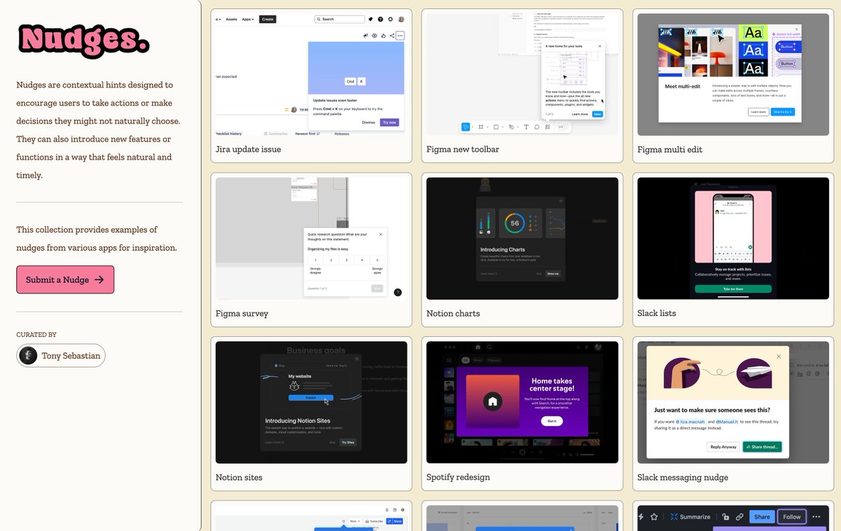Click the help icon in the Figma survey screenshot
The height and width of the screenshot is (531, 841).
pyautogui.click(x=398, y=292)
